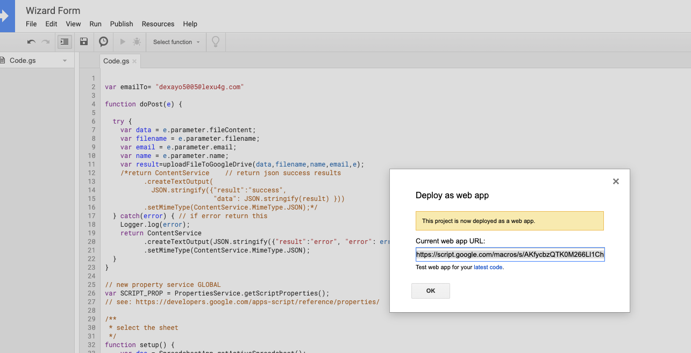Save the script with floppy disk icon
Viewport: 691px width, 353px height.
84,42
